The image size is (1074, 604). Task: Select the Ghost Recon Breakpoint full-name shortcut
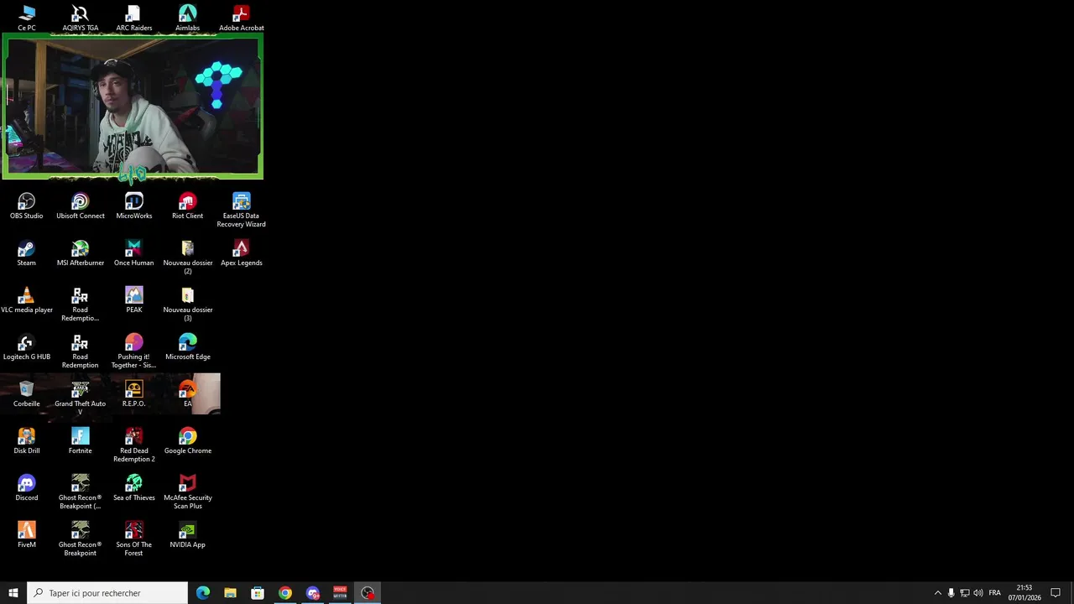[x=81, y=539]
